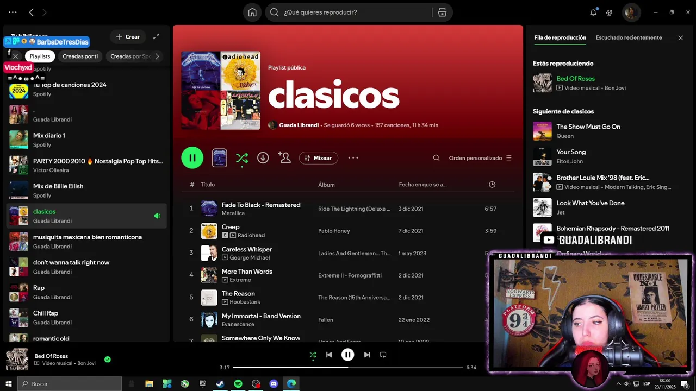Toggle shuffle in the bottom player bar
The width and height of the screenshot is (696, 391).
[313, 355]
